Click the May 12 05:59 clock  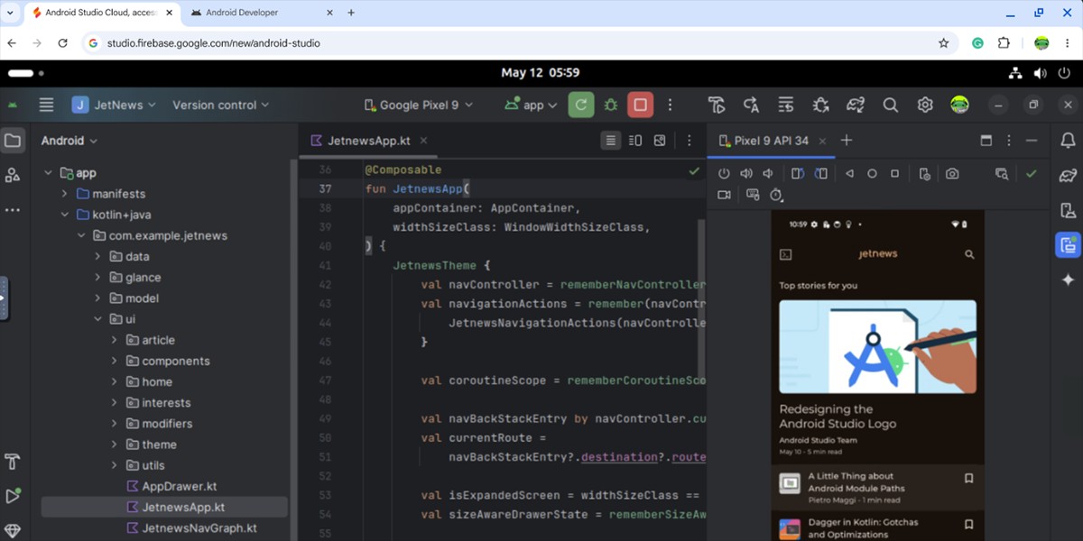(541, 73)
